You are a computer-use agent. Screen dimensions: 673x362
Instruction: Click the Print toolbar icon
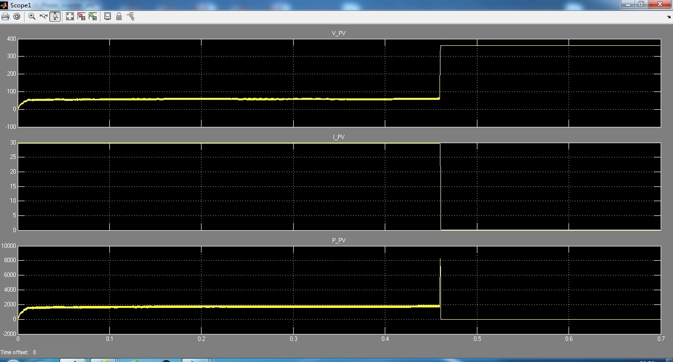click(x=5, y=16)
